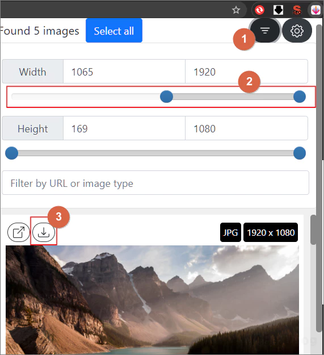Click the Width label
Image resolution: width=324 pixels, height=355 pixels.
[x=32, y=72]
